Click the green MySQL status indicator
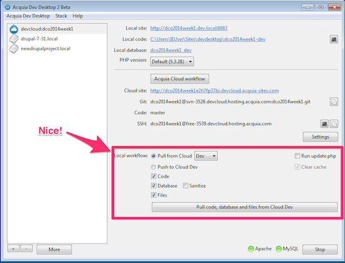This screenshot has width=345, height=263. pyautogui.click(x=279, y=249)
